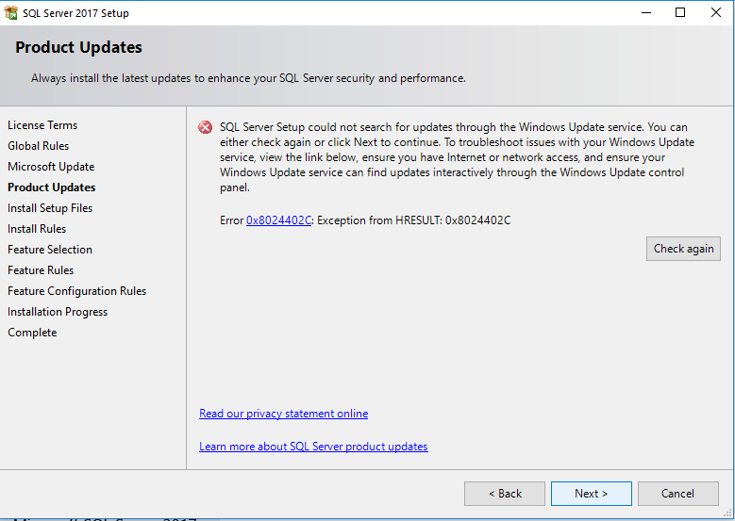Select the bold Product Updates step
735x521 pixels.
(51, 187)
